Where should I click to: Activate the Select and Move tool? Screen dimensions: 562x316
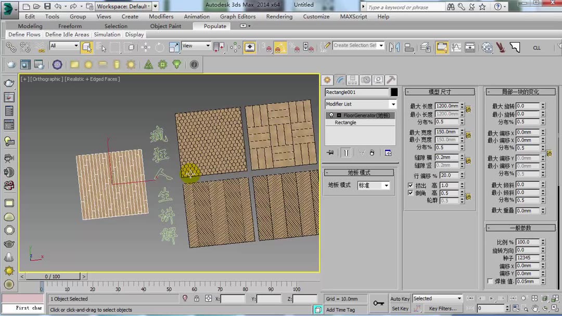(x=146, y=47)
